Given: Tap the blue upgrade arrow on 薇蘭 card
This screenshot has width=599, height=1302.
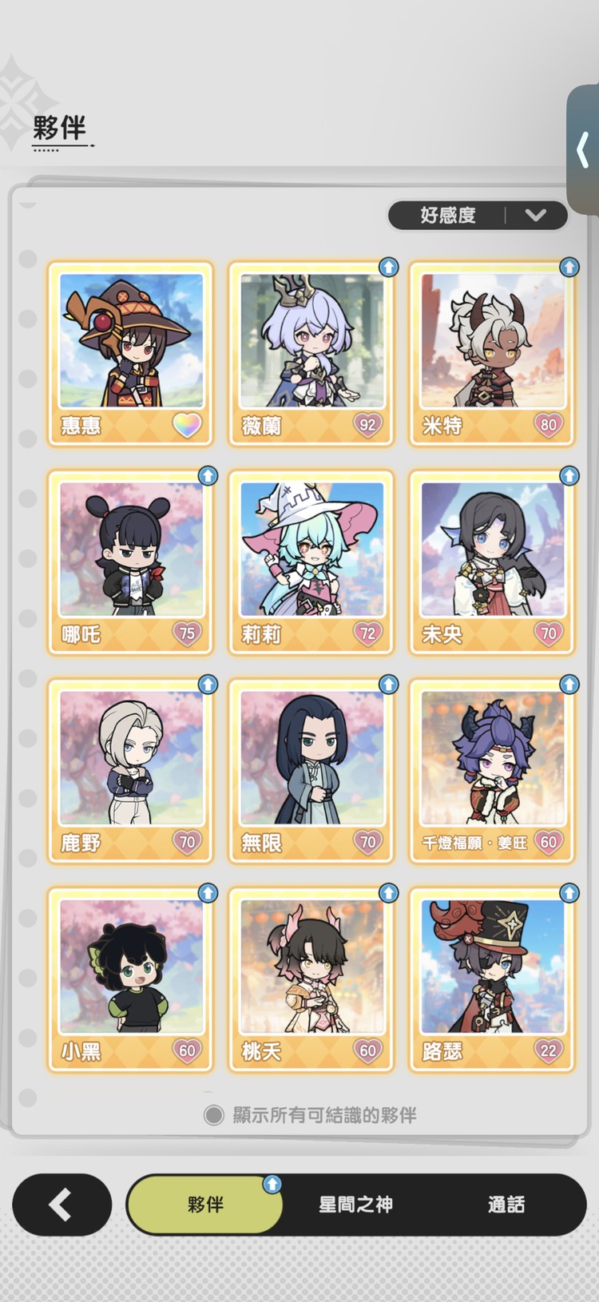Looking at the screenshot, I should click(388, 267).
